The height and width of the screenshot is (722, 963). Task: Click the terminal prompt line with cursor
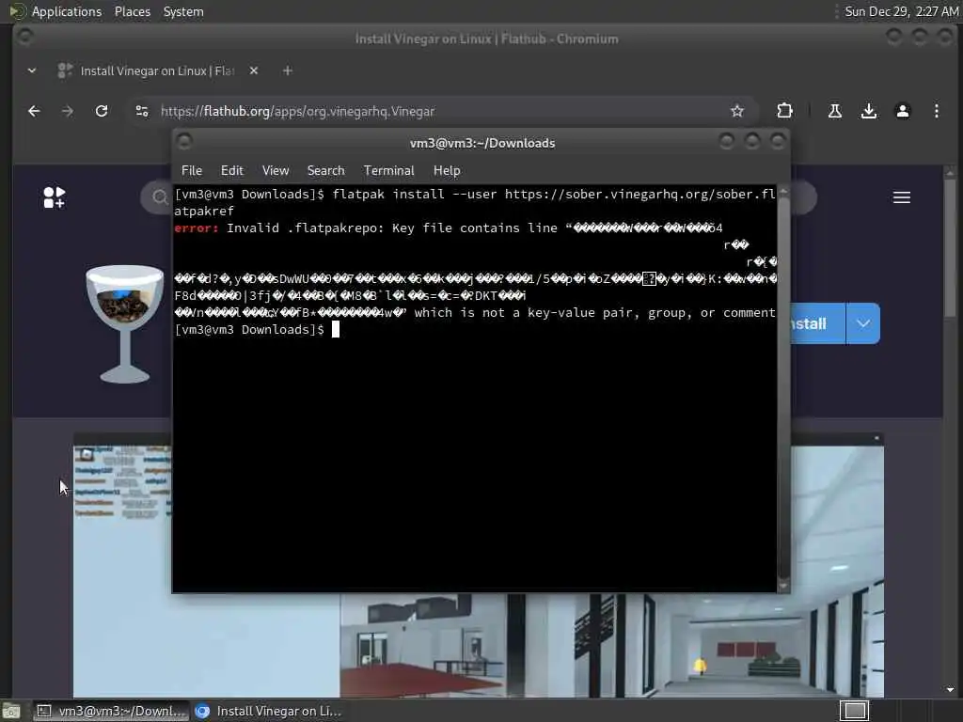pos(257,330)
